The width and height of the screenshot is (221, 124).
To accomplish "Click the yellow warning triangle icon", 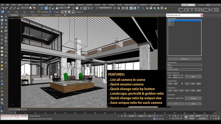I will pos(166,8).
